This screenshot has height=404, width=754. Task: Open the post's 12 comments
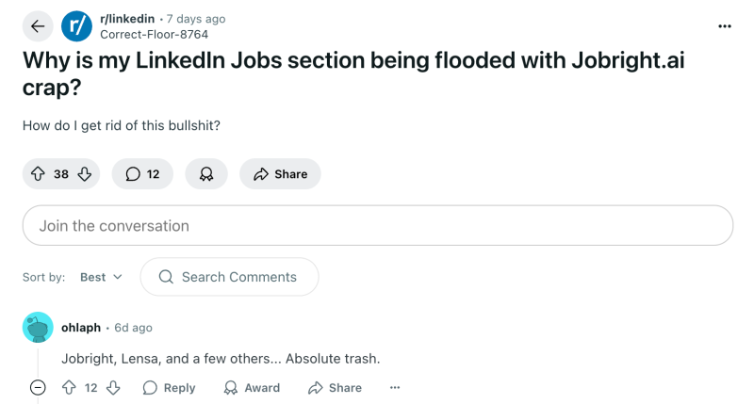pyautogui.click(x=142, y=174)
